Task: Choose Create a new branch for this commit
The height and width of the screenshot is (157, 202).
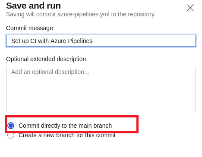Action: [x=11, y=135]
